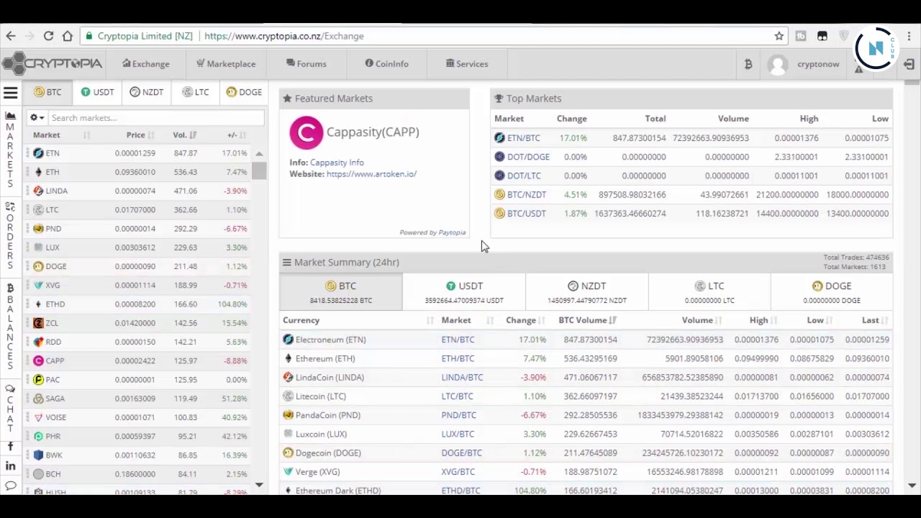Go to browser home page
Screen dimensions: 921x518
tap(67, 36)
